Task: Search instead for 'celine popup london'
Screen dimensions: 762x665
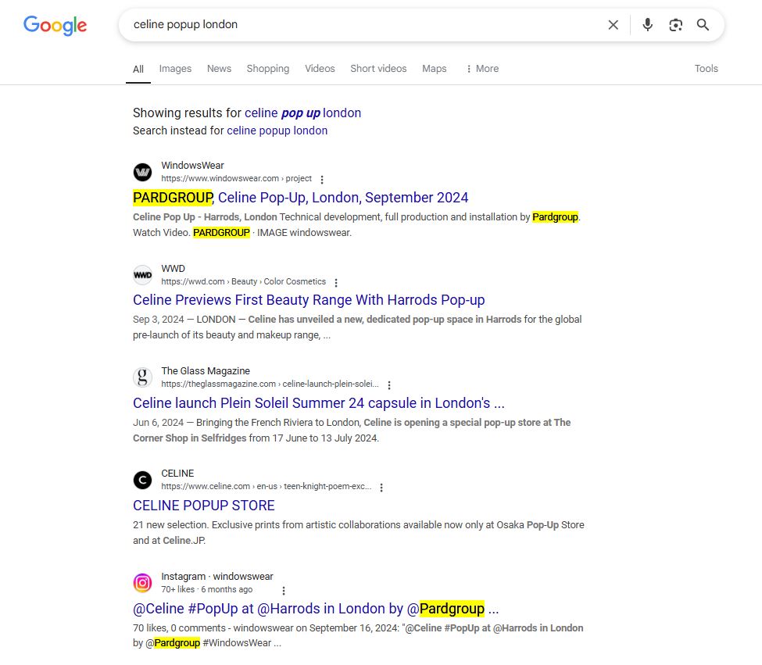Action: 277,130
